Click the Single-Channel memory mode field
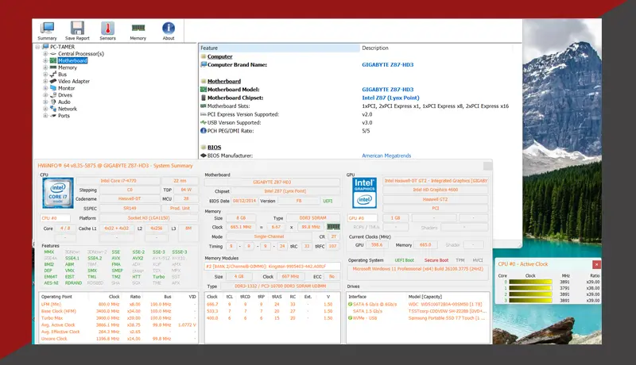Image resolution: width=636 pixels, height=365 pixels. click(269, 236)
